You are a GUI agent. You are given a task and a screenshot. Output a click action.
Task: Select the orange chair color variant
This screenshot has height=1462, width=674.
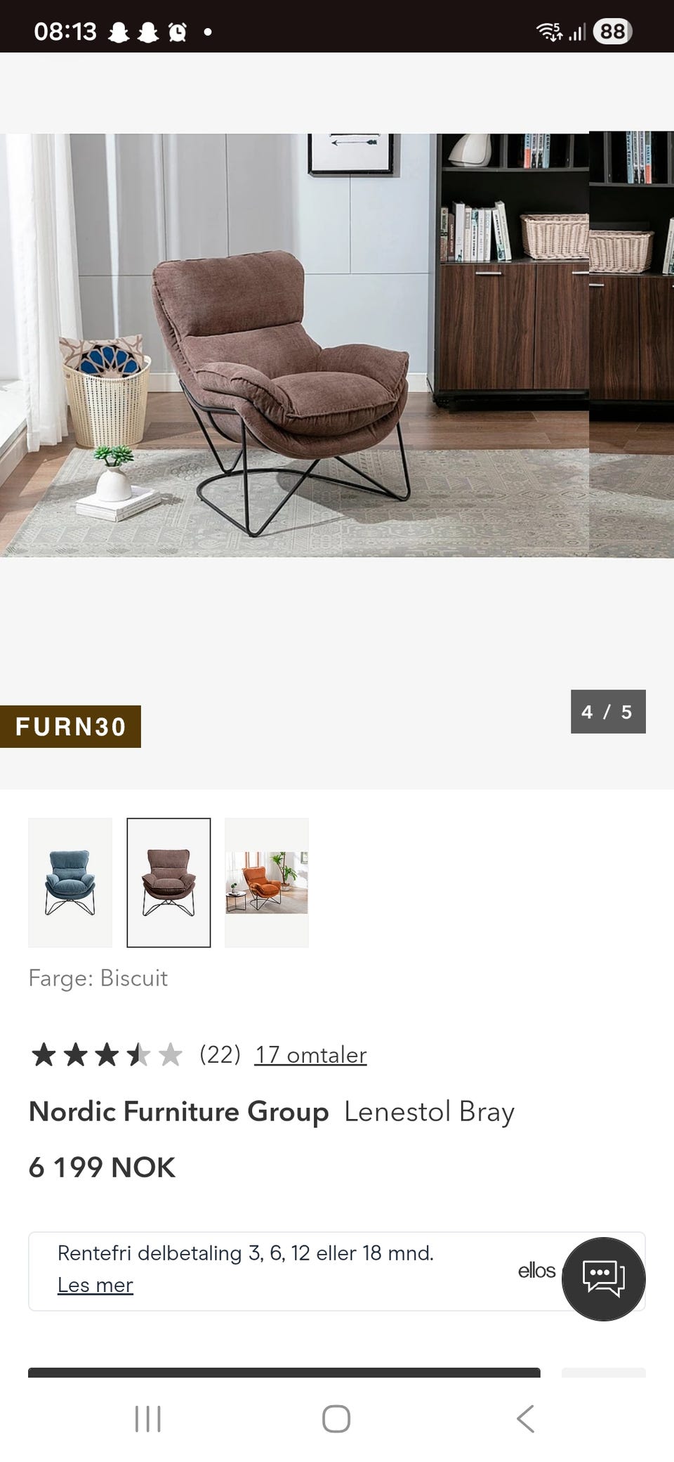click(x=267, y=883)
